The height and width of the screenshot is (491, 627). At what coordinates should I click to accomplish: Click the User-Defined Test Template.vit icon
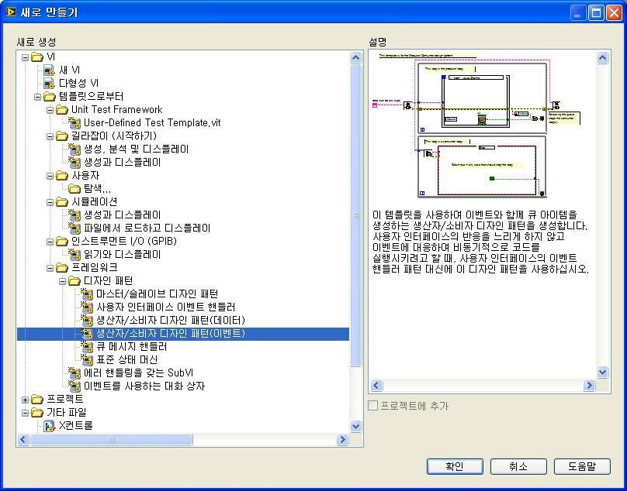click(x=74, y=123)
